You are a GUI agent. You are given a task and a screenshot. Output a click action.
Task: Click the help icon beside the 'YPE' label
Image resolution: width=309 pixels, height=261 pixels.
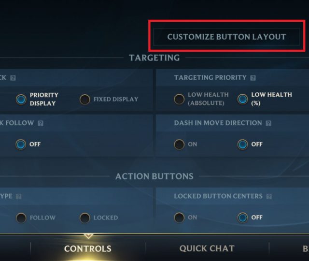click(19, 197)
